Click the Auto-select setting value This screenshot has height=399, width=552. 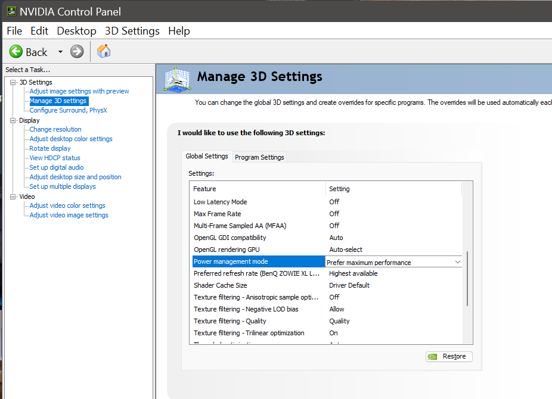click(346, 250)
